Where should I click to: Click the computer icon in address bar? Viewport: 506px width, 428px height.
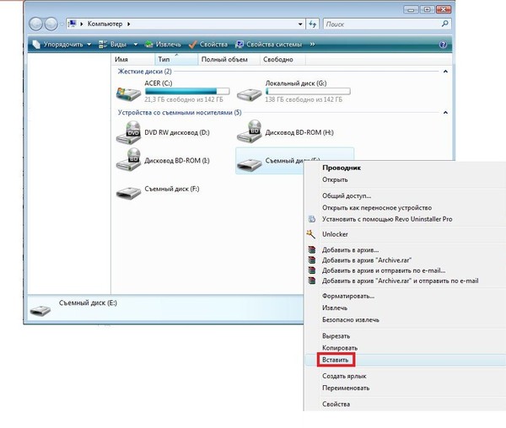73,24
